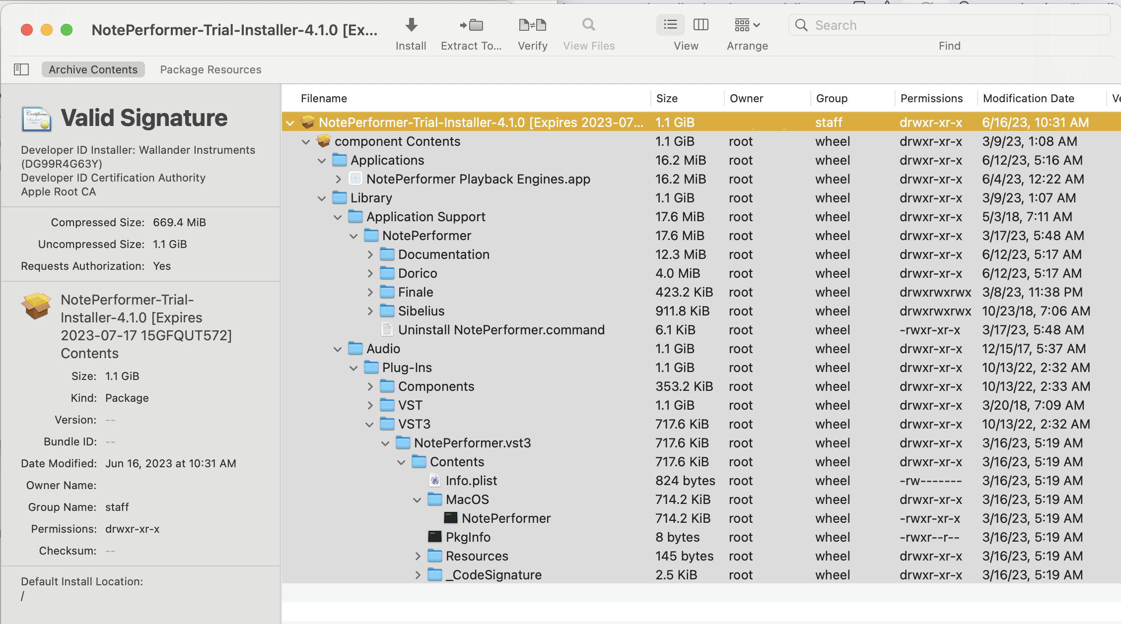
Task: Click the View Files magnifier icon
Action: 589,25
